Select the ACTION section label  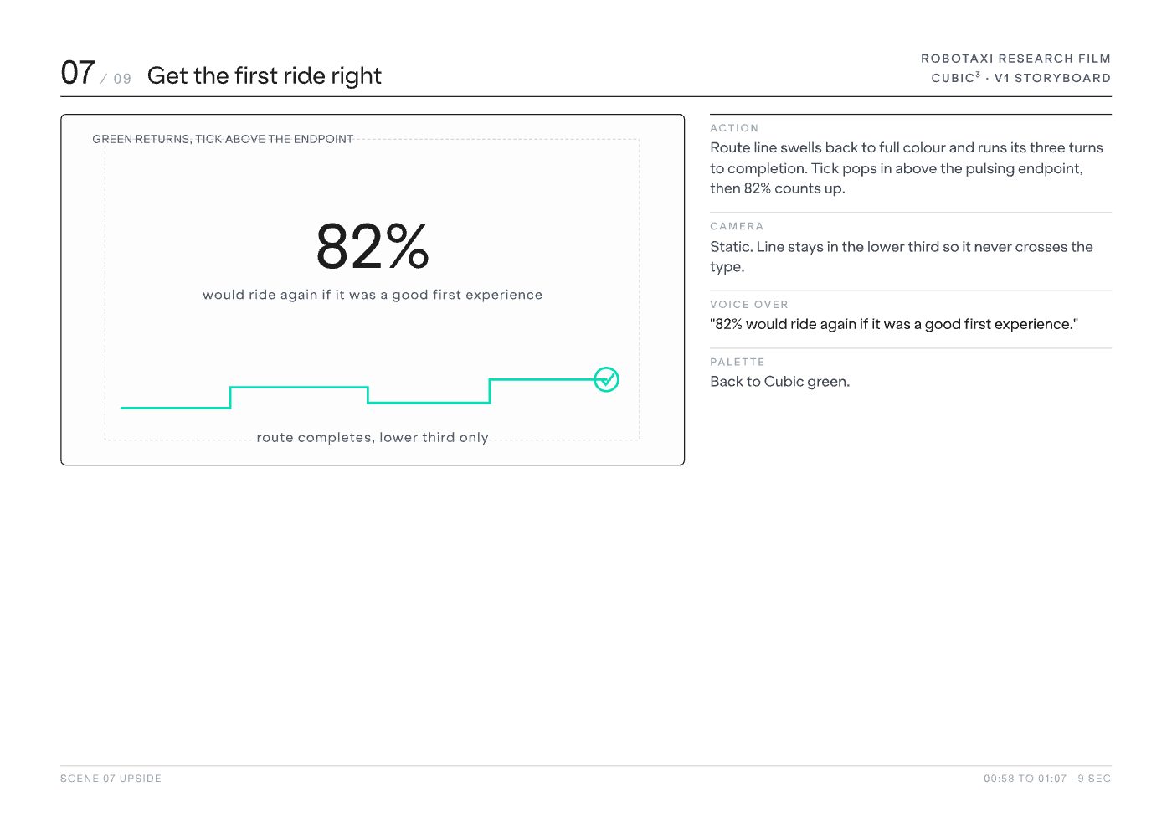tap(734, 128)
